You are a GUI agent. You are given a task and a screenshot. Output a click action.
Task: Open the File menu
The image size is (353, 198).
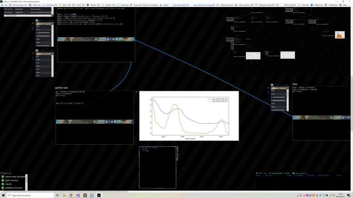[5, 5]
